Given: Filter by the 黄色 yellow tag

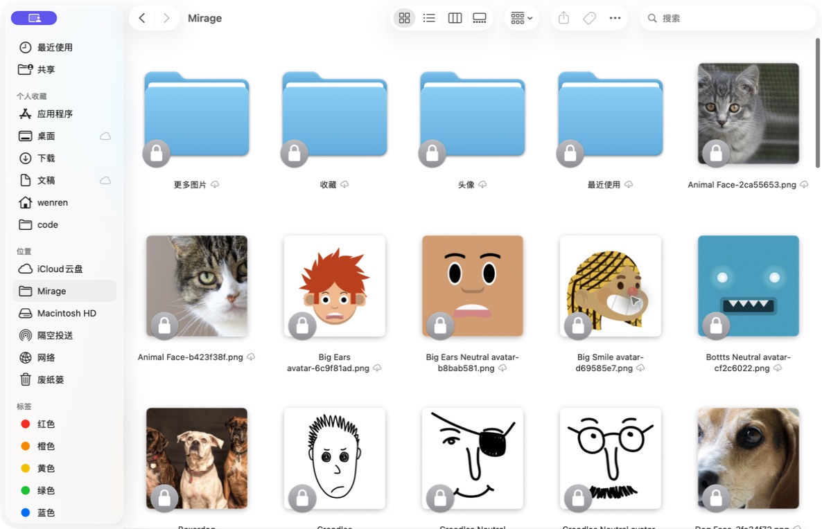Looking at the screenshot, I should 64,468.
